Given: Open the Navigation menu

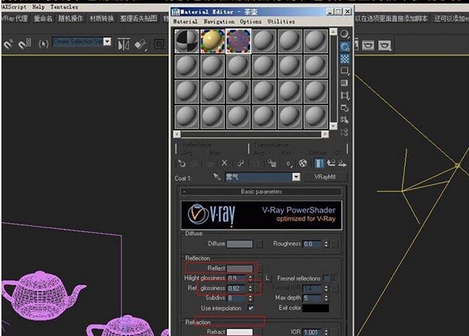Looking at the screenshot, I should click(x=219, y=22).
